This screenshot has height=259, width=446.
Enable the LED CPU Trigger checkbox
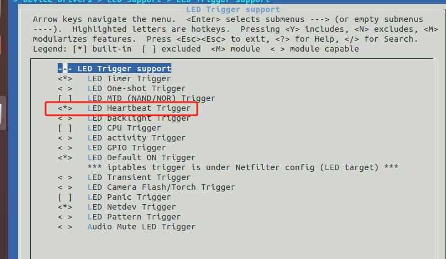65,128
